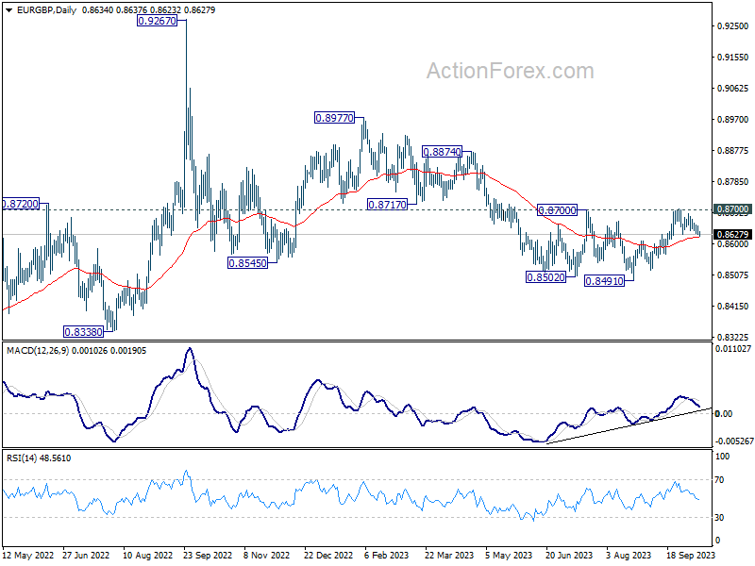Click the EURGBP,Daily chart title
The image size is (755, 566).
pyautogui.click(x=46, y=10)
